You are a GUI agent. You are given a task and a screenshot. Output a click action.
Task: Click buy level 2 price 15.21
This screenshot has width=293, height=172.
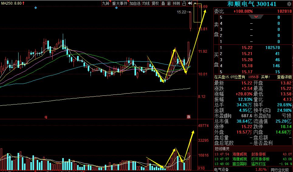[x=247, y=54]
